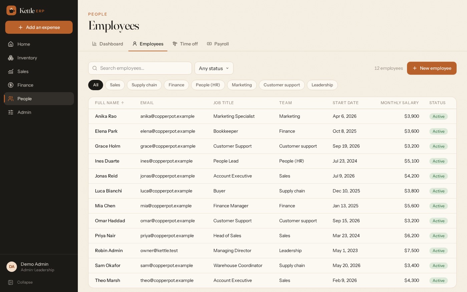Screen dimensions: 467x292
Task: Filter by the Sales team chip
Action: 115,85
